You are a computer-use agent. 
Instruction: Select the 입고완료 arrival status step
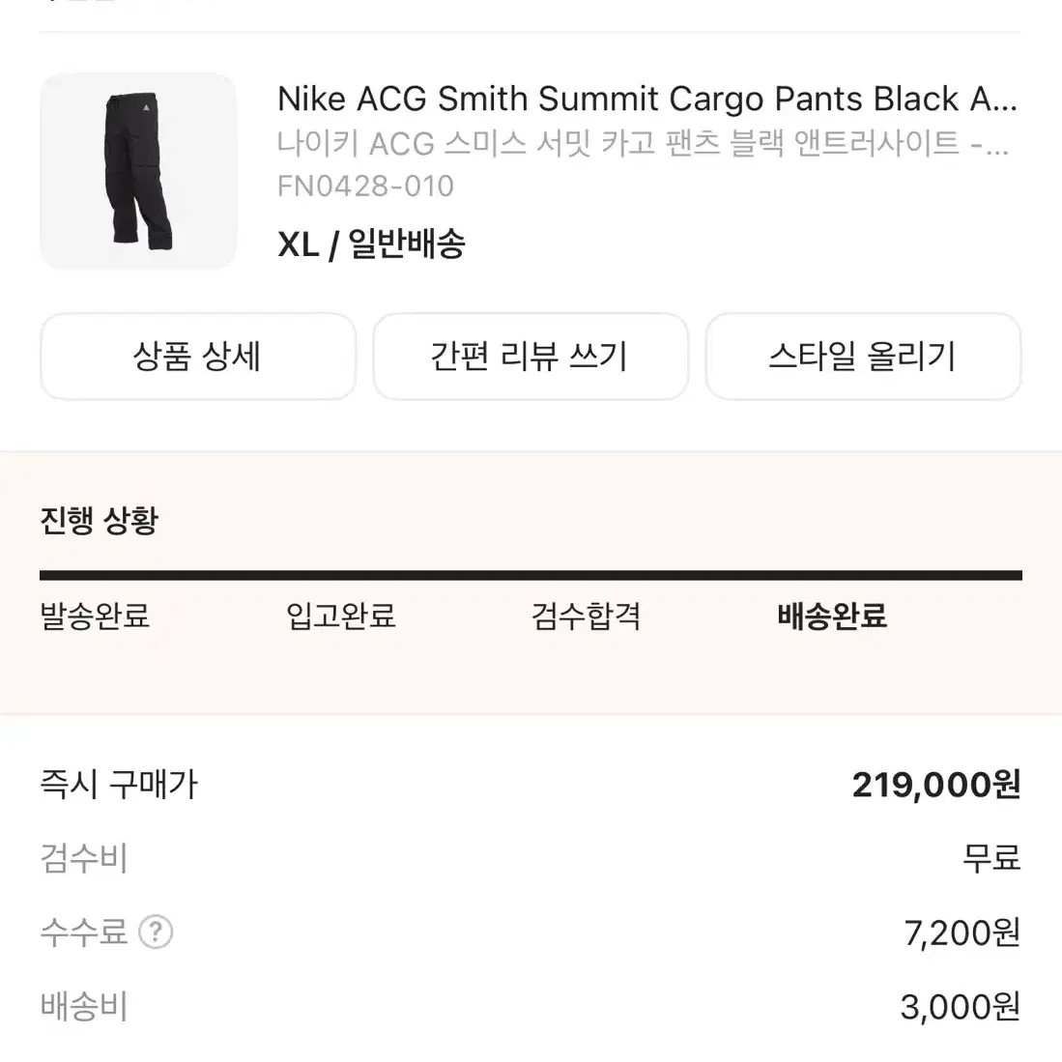[340, 616]
